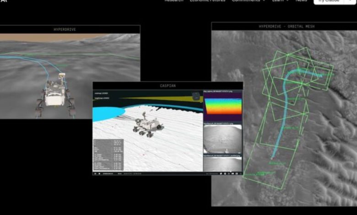The width and height of the screenshot is (357, 215).
Task: Open the rainbow depth map thumbnail
Action: (222, 106)
